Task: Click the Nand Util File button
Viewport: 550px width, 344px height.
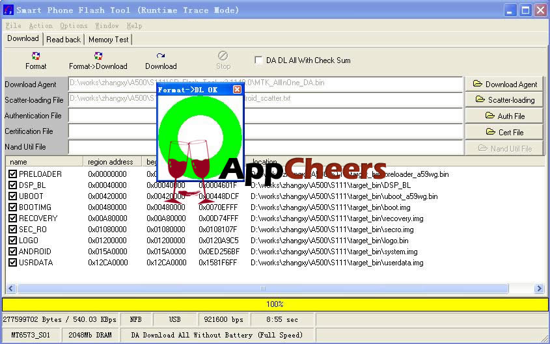Action: pyautogui.click(x=504, y=148)
